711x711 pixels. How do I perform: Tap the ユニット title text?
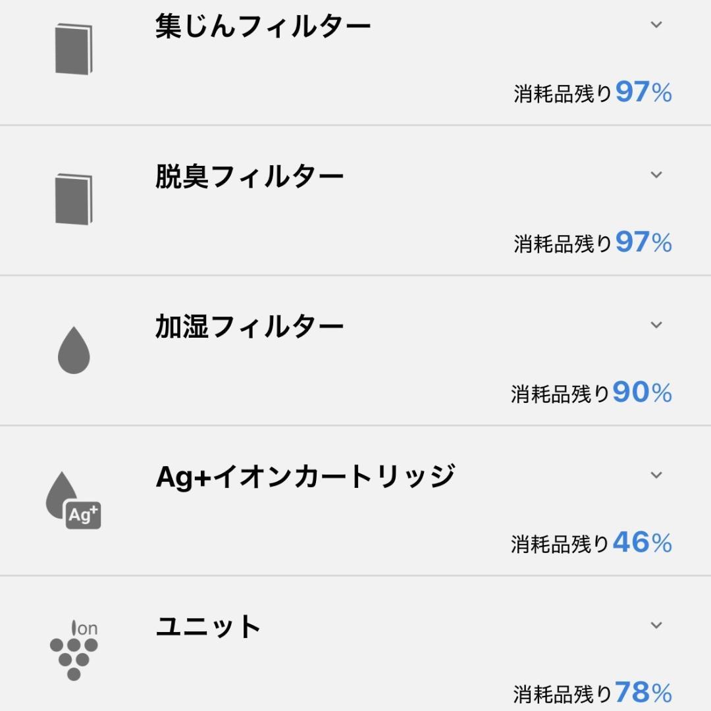[x=208, y=627]
